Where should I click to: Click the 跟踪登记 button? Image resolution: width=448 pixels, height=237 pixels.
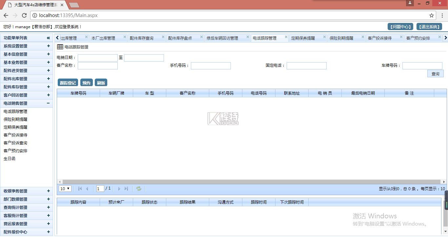tap(68, 83)
